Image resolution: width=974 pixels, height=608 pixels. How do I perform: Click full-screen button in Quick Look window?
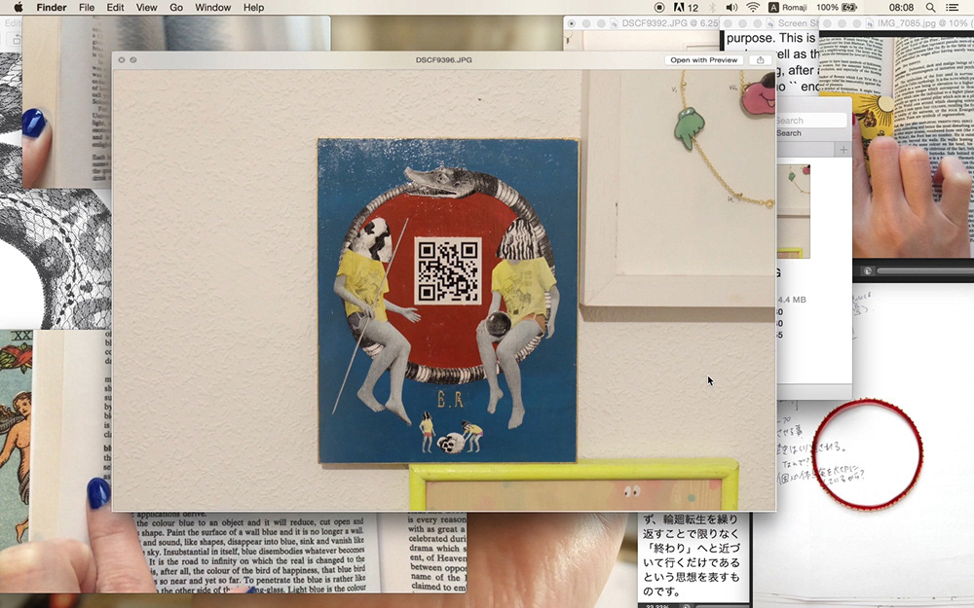132,60
